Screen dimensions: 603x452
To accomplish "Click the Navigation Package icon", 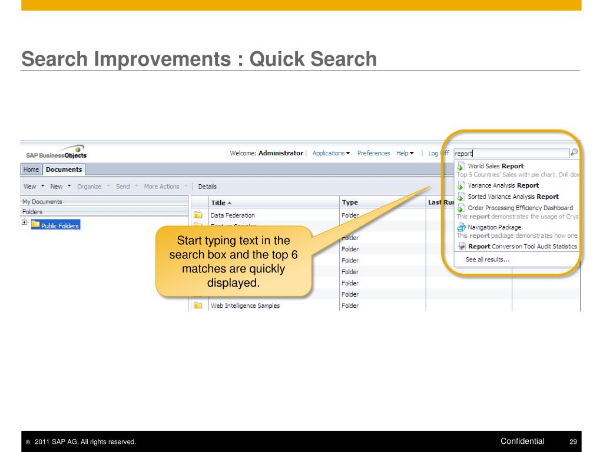I will point(462,227).
